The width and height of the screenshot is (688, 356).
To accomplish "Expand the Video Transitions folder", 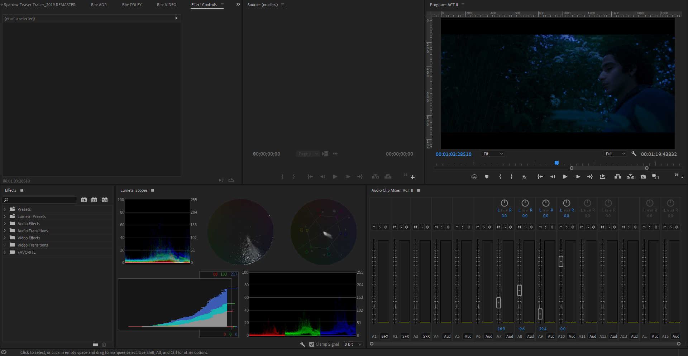I will point(5,245).
